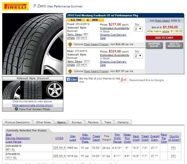Click 96Y SL service description in table
187x164 pixels.
[10, 150]
